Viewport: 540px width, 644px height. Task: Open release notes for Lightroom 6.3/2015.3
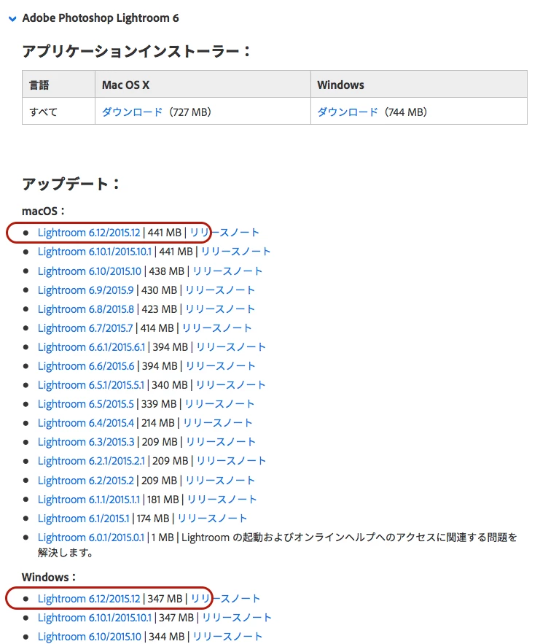coord(221,441)
